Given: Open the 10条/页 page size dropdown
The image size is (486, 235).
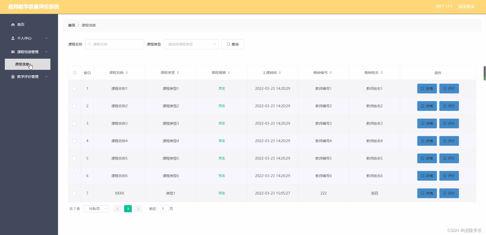Looking at the screenshot, I should click(96, 209).
